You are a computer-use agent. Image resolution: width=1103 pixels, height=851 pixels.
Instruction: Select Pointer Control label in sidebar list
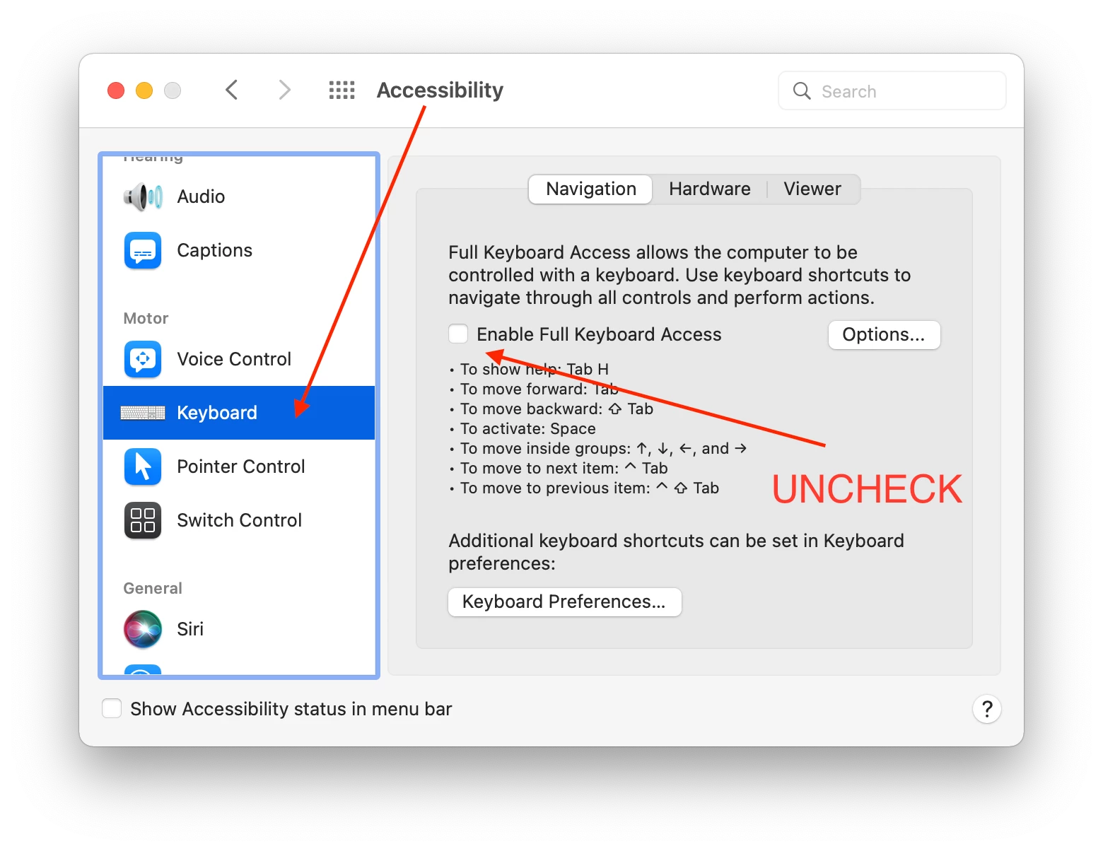click(x=241, y=466)
